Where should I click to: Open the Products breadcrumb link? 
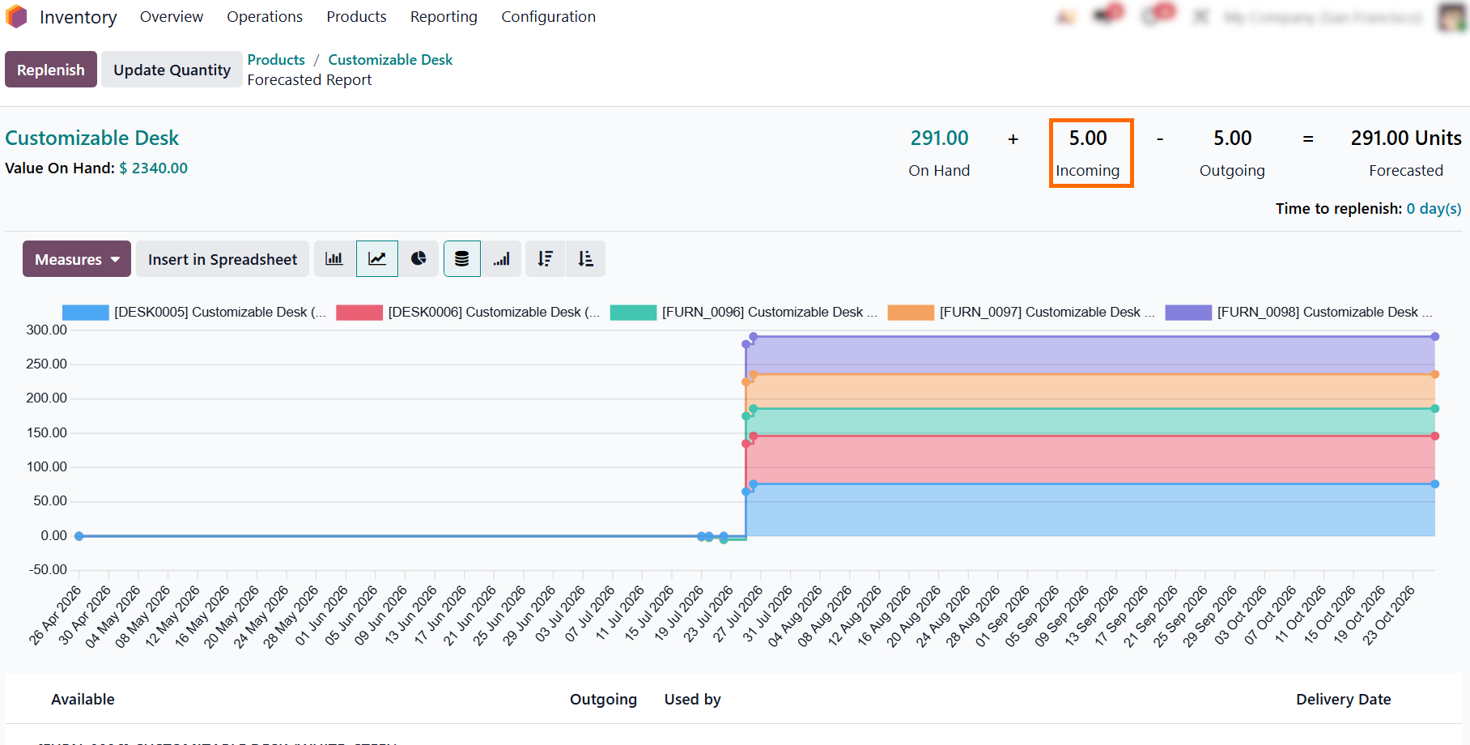pos(276,60)
